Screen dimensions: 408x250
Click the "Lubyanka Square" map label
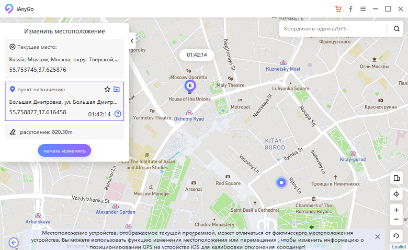(291, 89)
